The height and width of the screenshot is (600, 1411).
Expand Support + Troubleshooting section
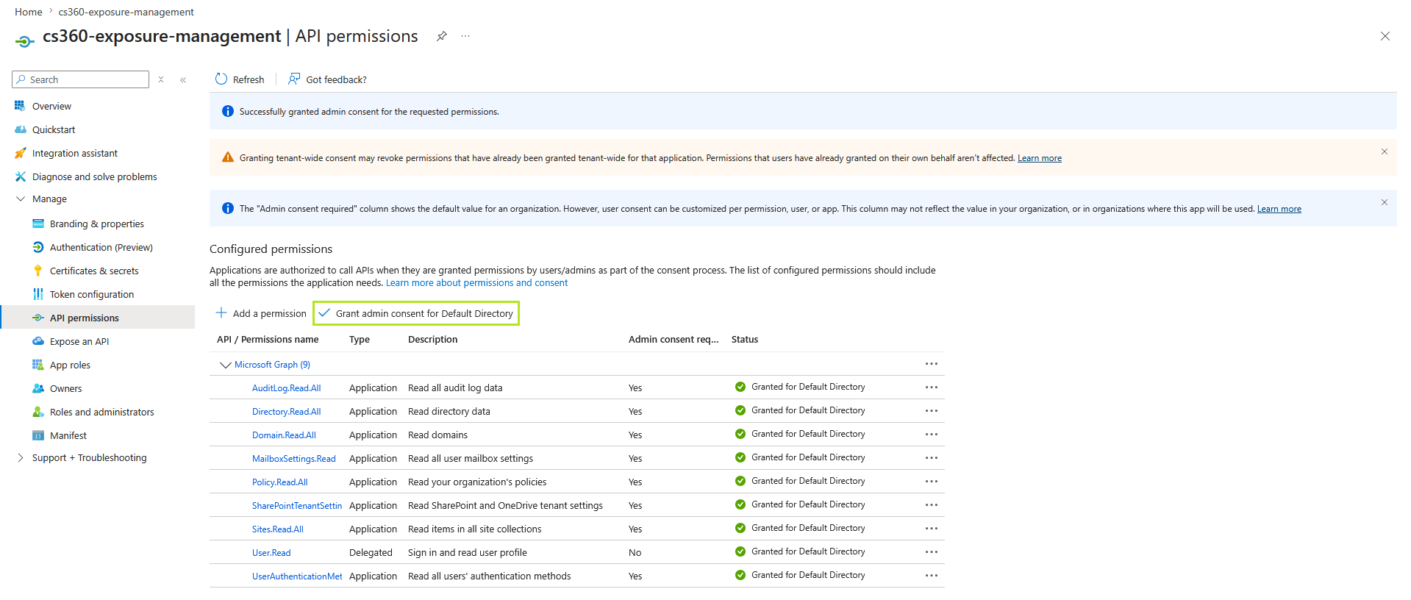[x=21, y=457]
